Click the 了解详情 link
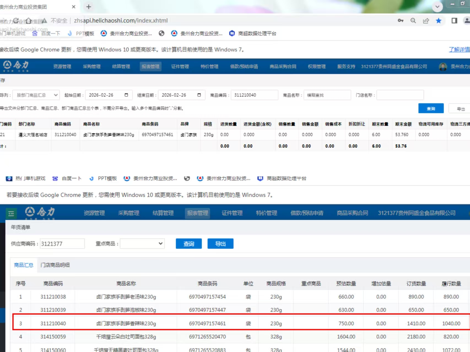The height and width of the screenshot is (352, 470). (x=459, y=50)
